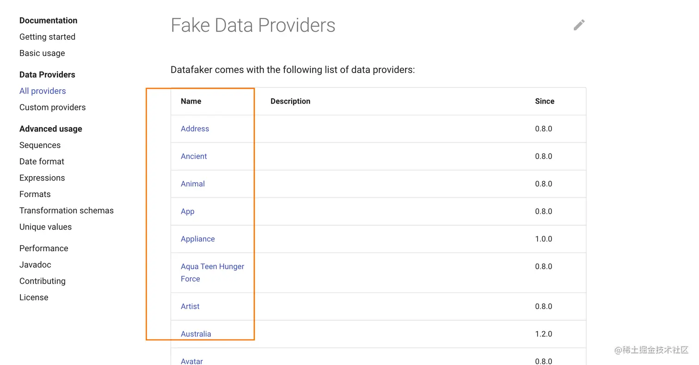Click the Animal provider link

click(193, 184)
